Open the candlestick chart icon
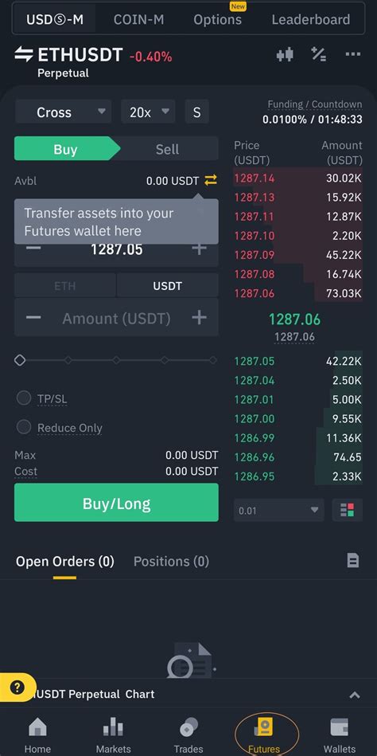This screenshot has height=756, width=377. (285, 55)
